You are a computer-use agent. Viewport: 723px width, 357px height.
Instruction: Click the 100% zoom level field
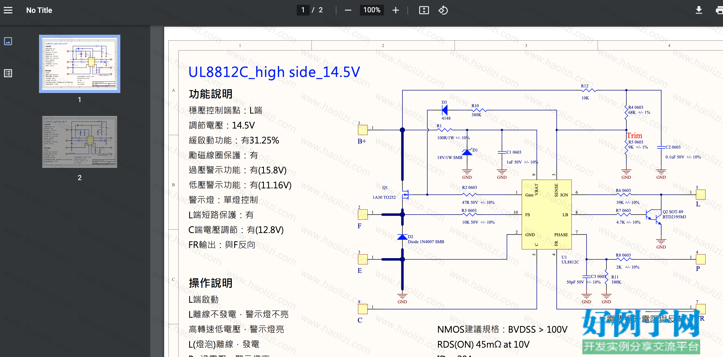coord(372,10)
